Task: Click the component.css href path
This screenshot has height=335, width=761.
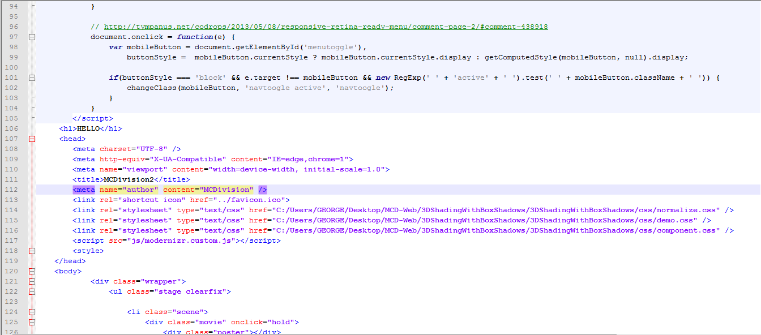Action: 496,230
